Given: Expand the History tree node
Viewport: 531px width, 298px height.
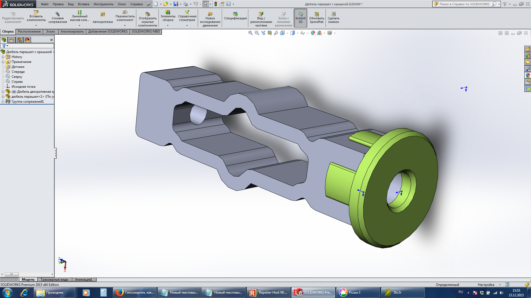Looking at the screenshot, I should point(3,57).
